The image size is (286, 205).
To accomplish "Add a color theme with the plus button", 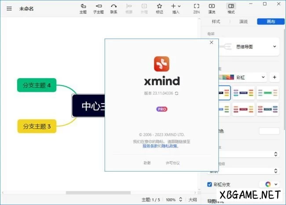I will pos(274,77).
